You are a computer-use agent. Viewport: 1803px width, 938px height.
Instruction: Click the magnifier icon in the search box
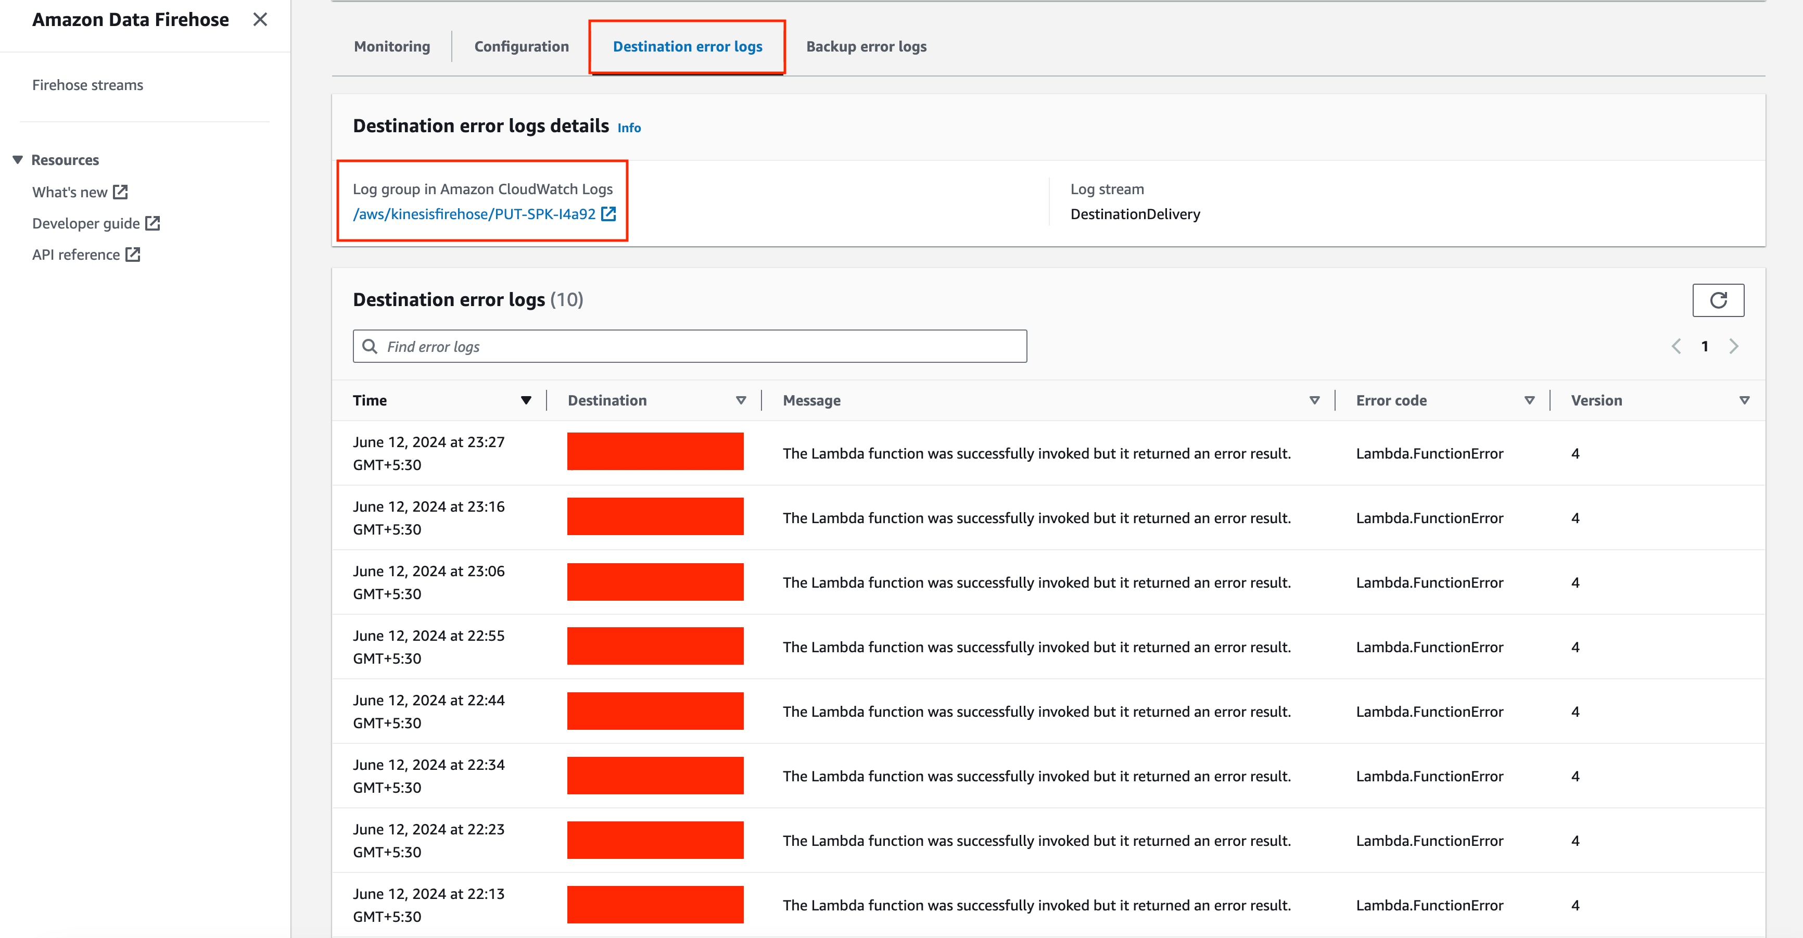pos(370,347)
